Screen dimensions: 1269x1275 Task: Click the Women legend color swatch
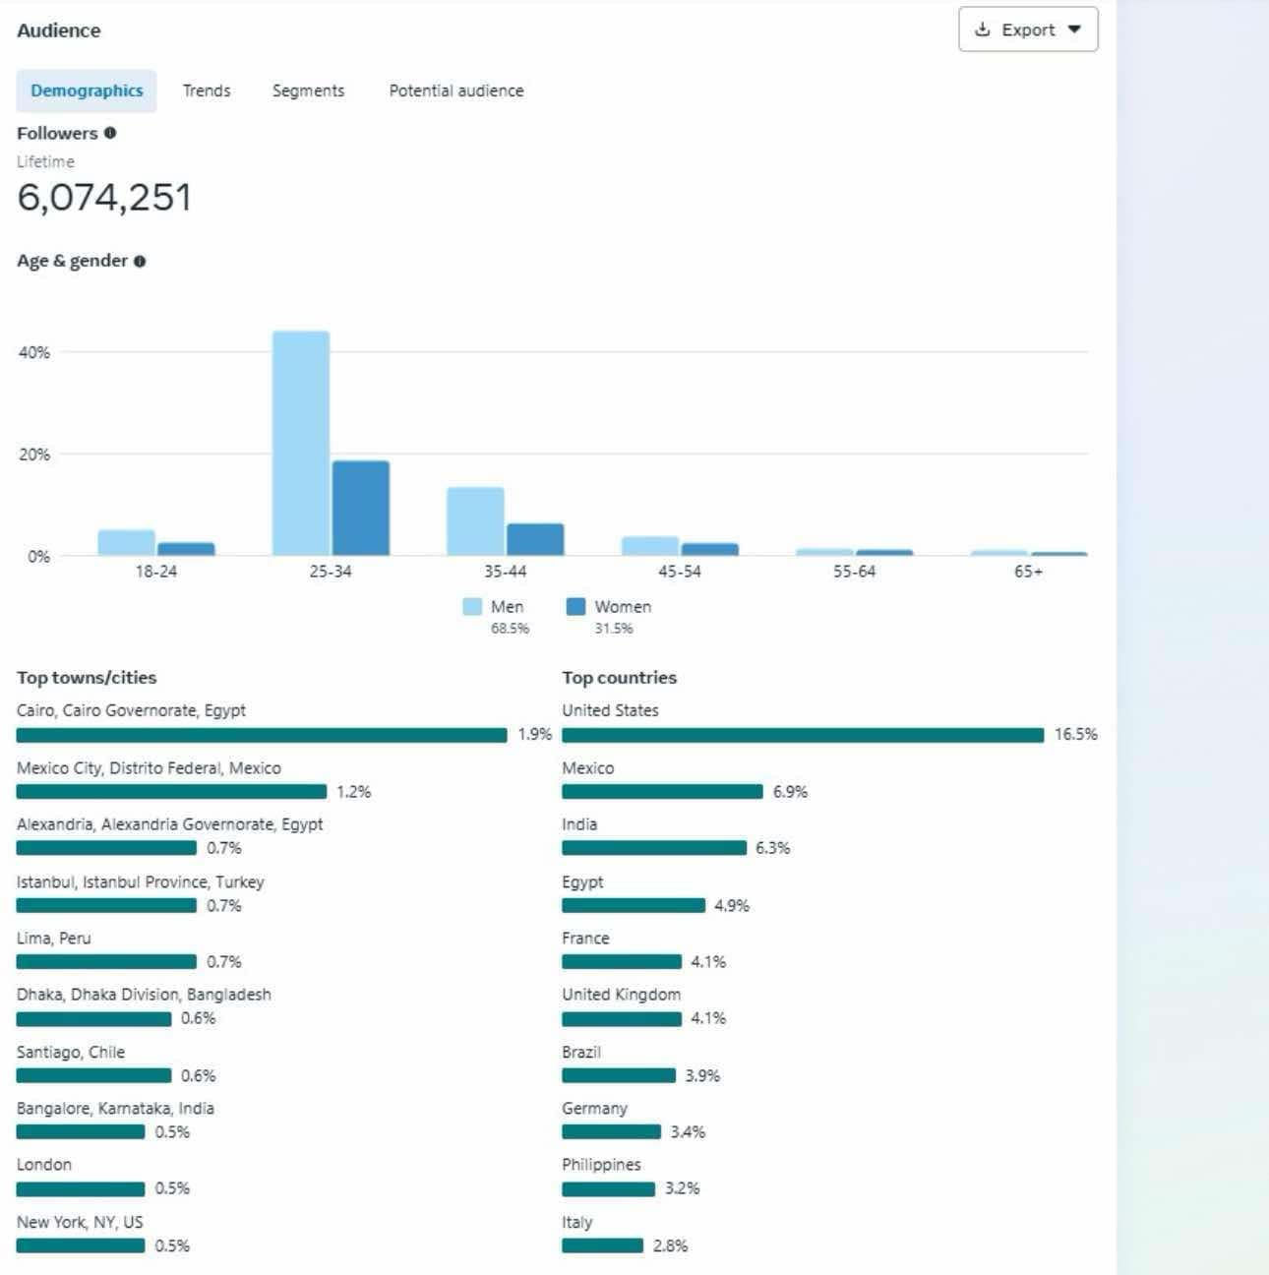(575, 607)
